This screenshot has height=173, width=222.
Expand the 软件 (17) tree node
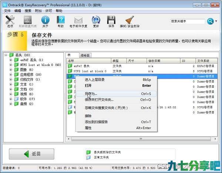[10, 99]
